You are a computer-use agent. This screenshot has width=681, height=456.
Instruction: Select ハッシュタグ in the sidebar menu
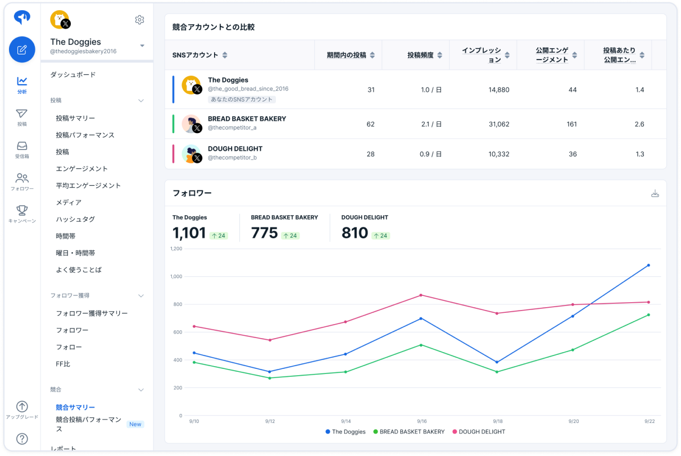coord(75,220)
